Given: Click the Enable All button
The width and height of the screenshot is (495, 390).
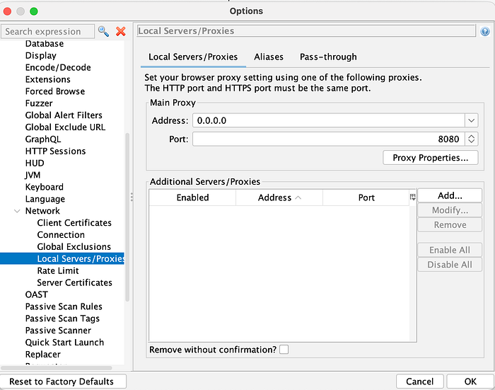Looking at the screenshot, I should (x=450, y=250).
